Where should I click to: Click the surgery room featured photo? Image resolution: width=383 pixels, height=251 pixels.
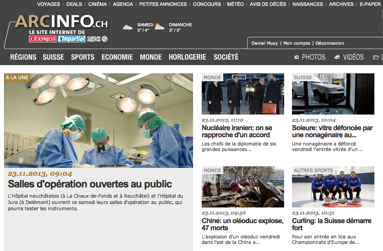pos(98,120)
